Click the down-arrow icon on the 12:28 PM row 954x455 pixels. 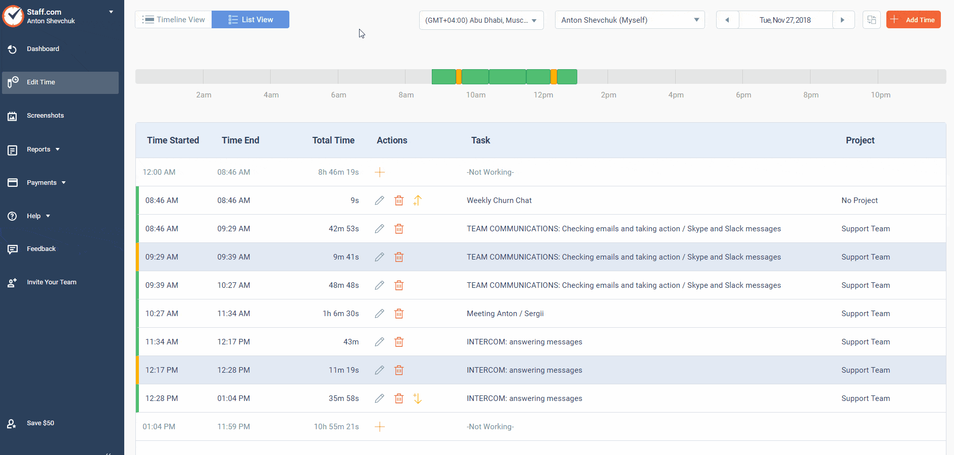pos(418,398)
